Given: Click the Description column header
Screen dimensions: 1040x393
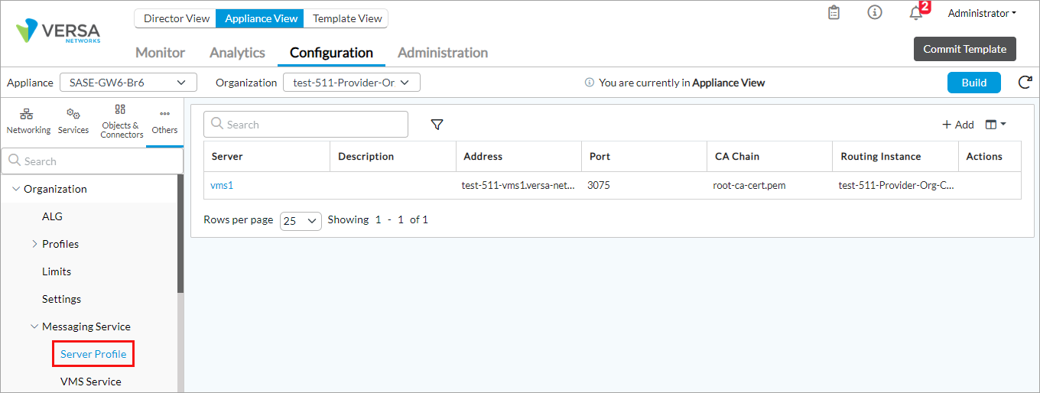Looking at the screenshot, I should 393,156.
